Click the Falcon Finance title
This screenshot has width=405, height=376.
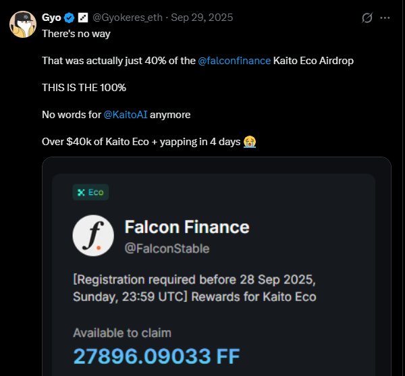tap(187, 227)
